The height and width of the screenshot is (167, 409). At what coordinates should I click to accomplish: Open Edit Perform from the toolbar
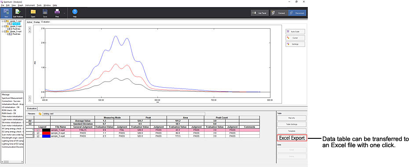tap(18, 13)
